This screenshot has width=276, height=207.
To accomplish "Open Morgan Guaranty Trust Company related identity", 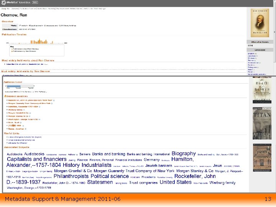I will point(29,103).
